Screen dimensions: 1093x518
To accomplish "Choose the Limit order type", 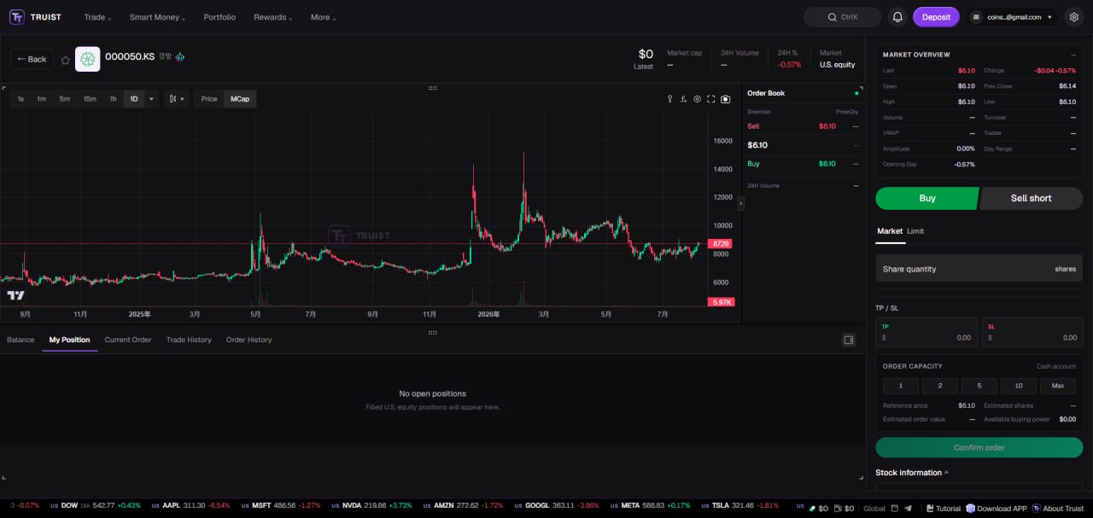I will click(x=915, y=231).
